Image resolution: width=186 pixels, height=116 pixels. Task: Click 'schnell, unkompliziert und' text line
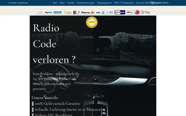(x=51, y=84)
